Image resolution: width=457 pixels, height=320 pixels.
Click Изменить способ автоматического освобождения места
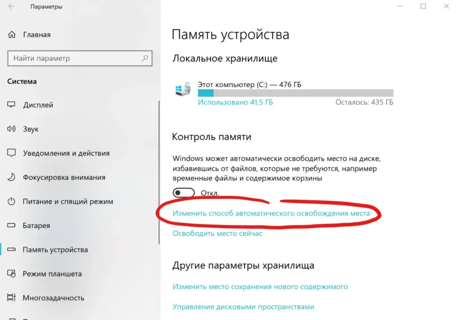[x=271, y=213]
